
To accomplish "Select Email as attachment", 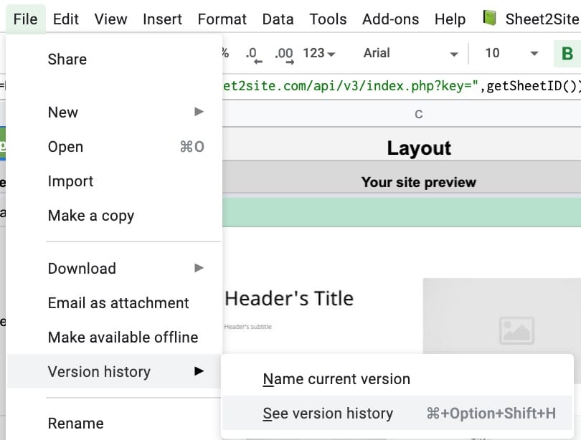I will 118,302.
